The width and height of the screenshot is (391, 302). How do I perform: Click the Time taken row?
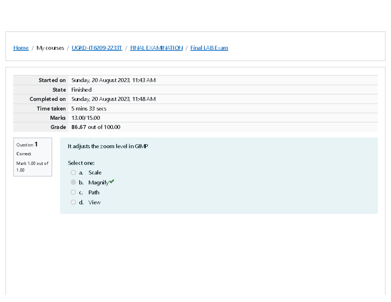pos(89,108)
